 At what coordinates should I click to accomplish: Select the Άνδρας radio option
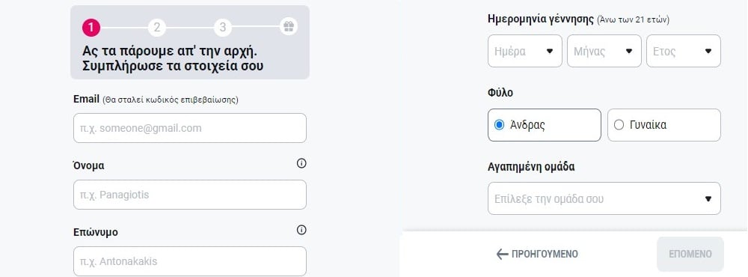(545, 125)
